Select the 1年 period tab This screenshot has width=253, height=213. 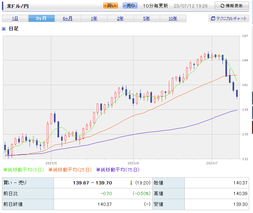[94, 19]
